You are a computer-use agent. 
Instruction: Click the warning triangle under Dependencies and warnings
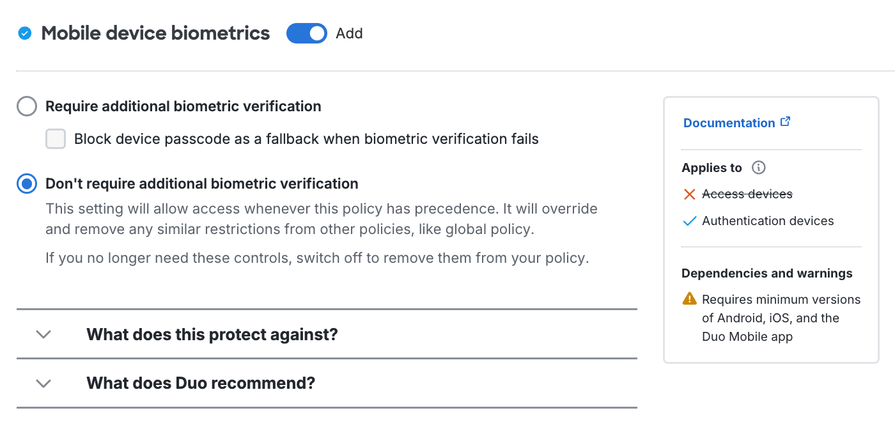click(689, 299)
